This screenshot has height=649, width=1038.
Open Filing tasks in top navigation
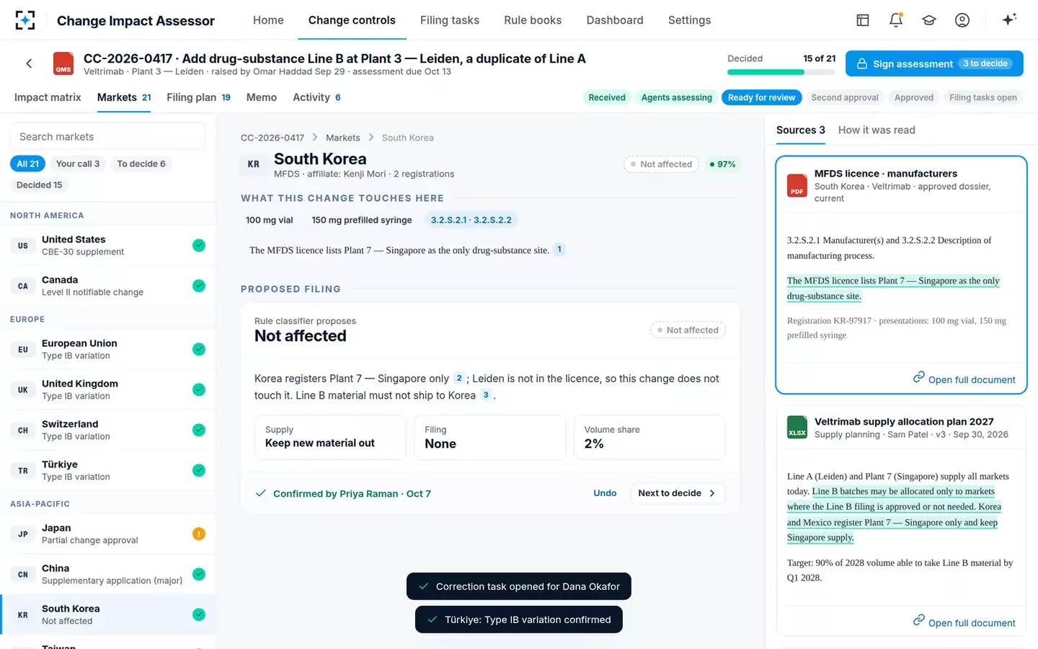click(450, 20)
